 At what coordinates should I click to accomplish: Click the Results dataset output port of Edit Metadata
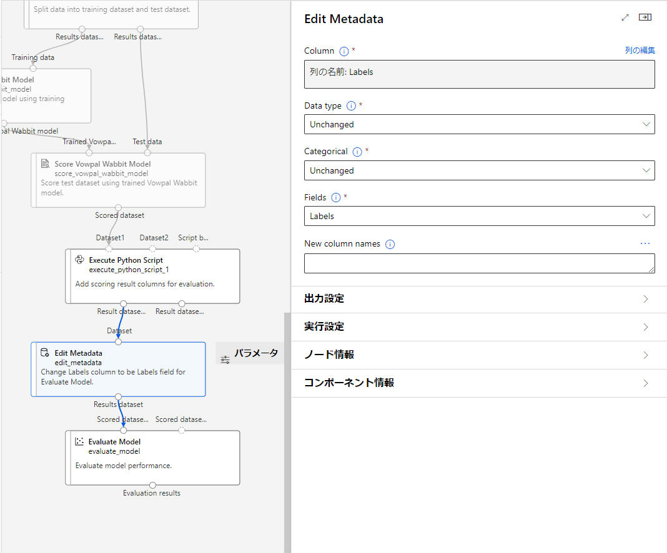(118, 396)
